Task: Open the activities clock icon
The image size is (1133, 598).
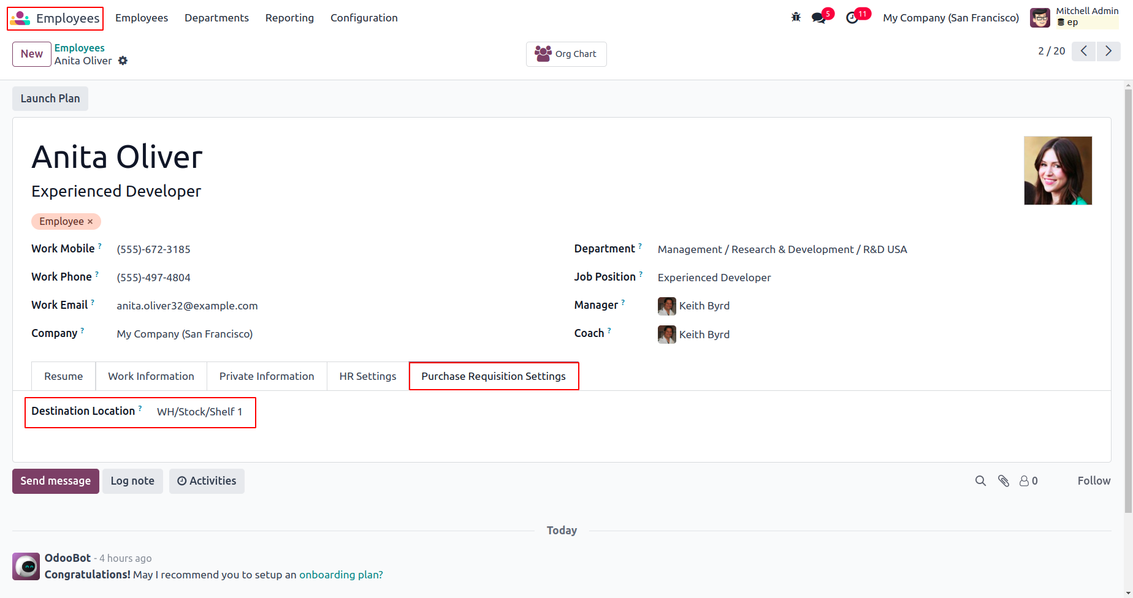Action: click(852, 18)
